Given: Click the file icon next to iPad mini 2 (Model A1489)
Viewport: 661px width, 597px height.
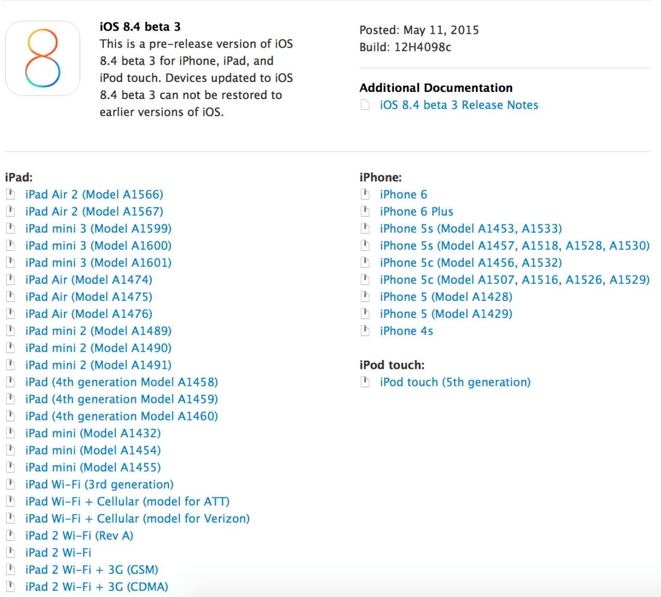Looking at the screenshot, I should point(10,330).
